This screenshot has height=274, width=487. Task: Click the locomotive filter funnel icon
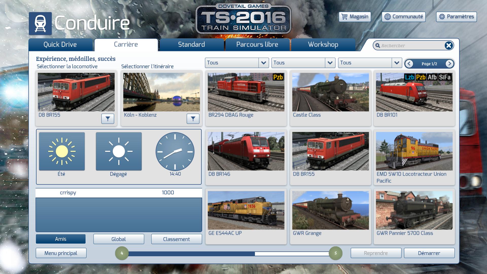coord(108,118)
